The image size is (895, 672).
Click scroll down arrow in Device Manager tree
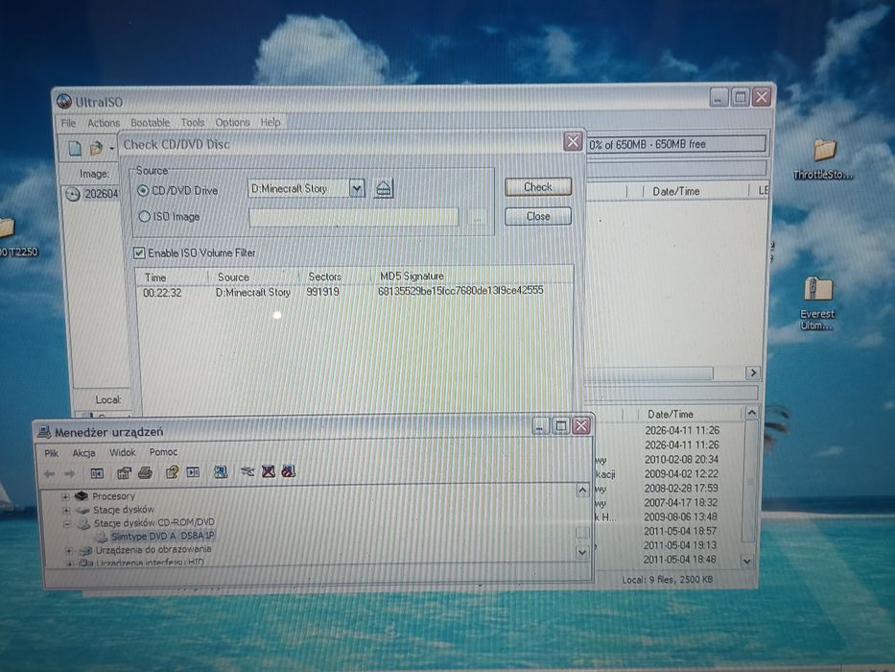point(582,552)
